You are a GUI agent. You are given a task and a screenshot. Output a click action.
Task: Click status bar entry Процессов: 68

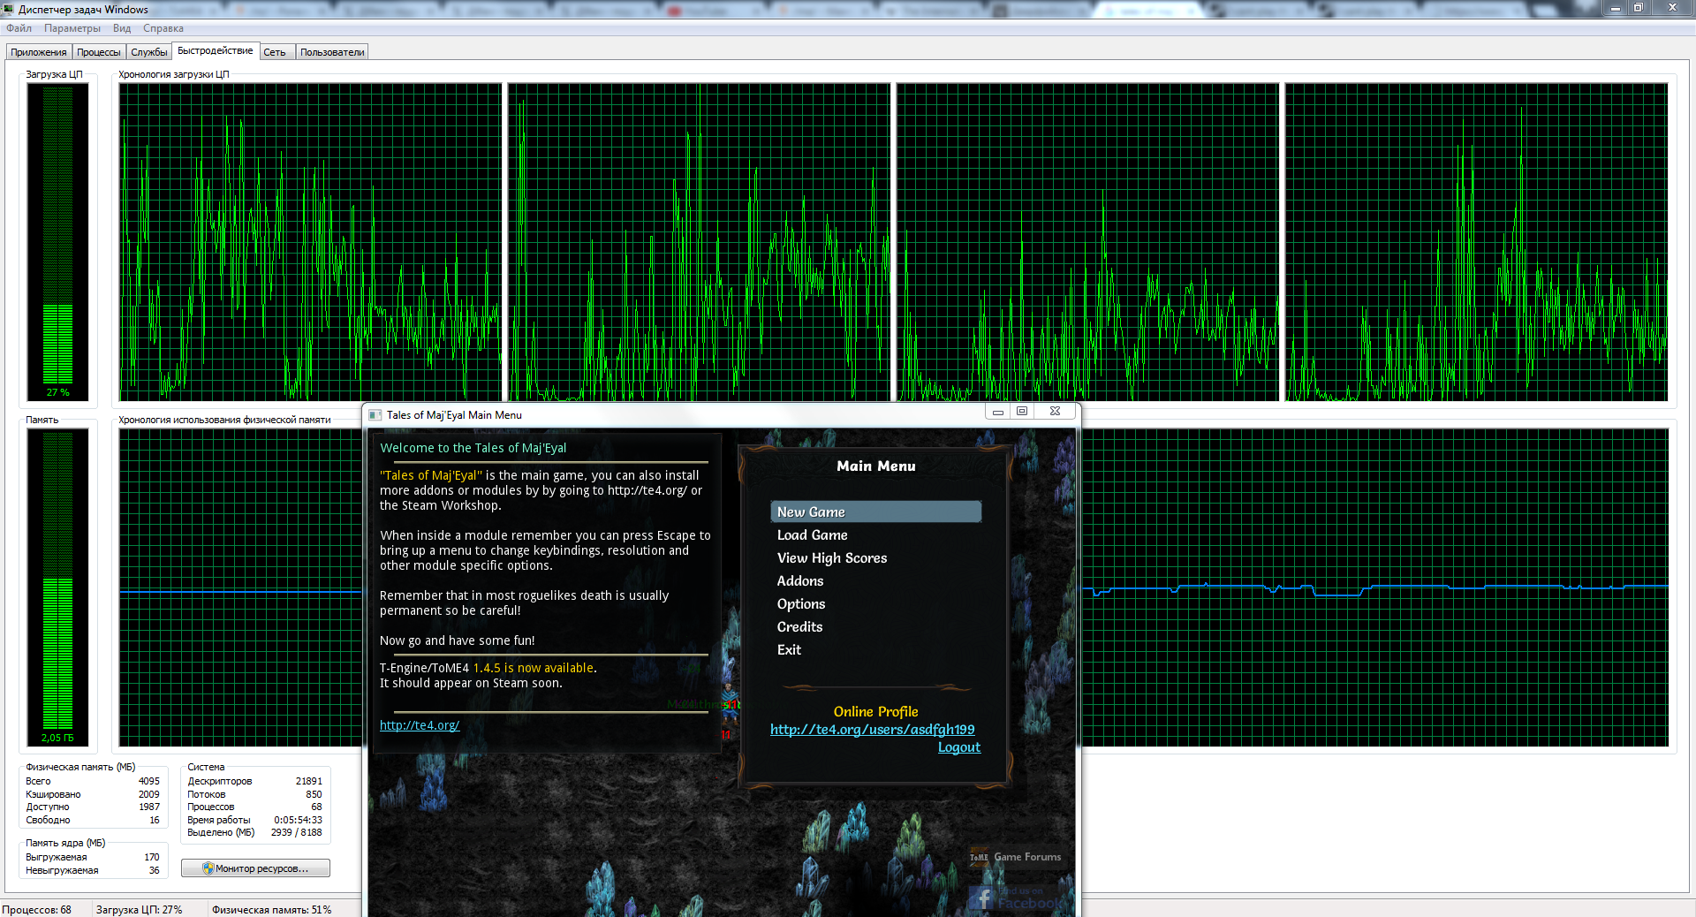click(37, 910)
